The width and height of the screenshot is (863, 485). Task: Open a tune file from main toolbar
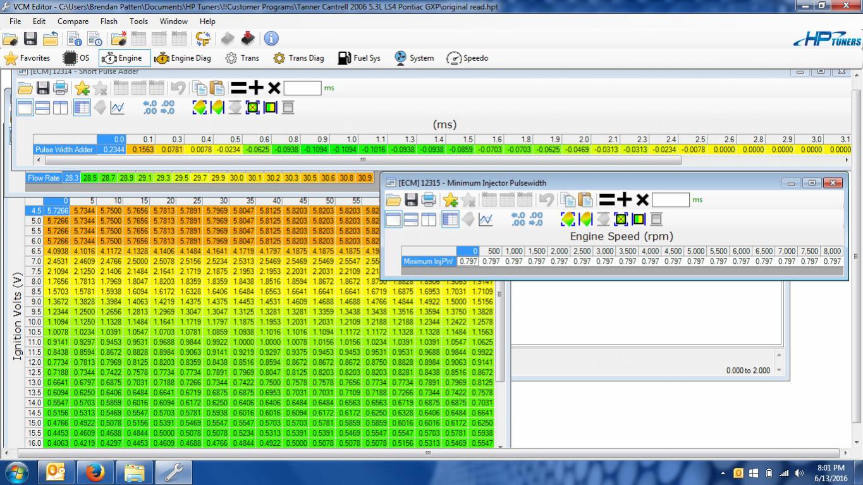click(x=10, y=39)
